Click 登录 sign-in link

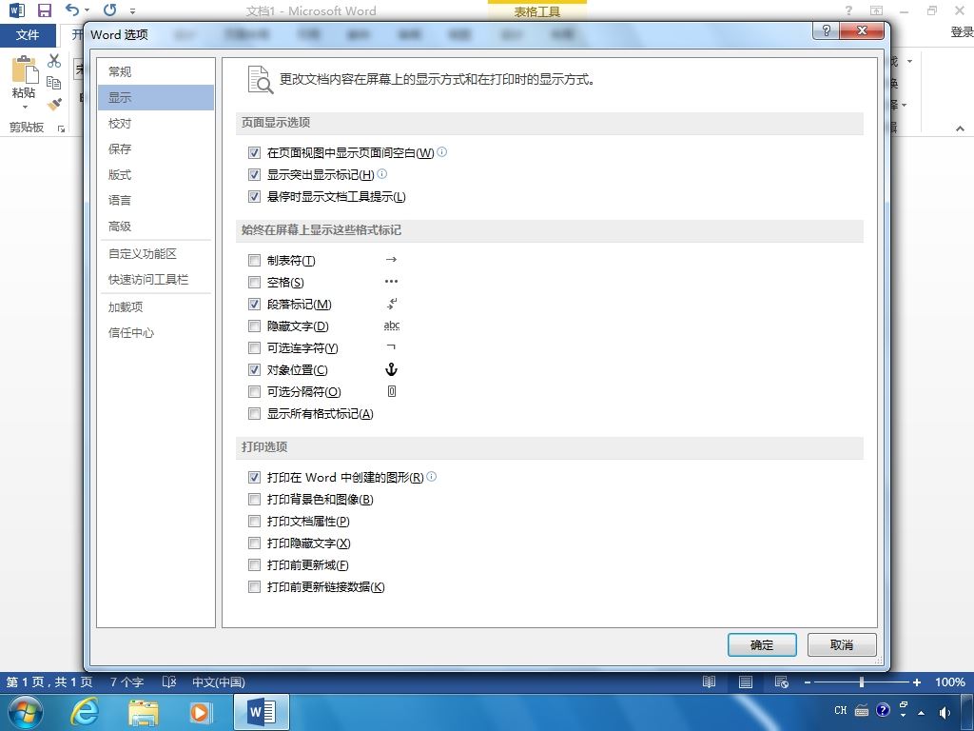(x=962, y=32)
